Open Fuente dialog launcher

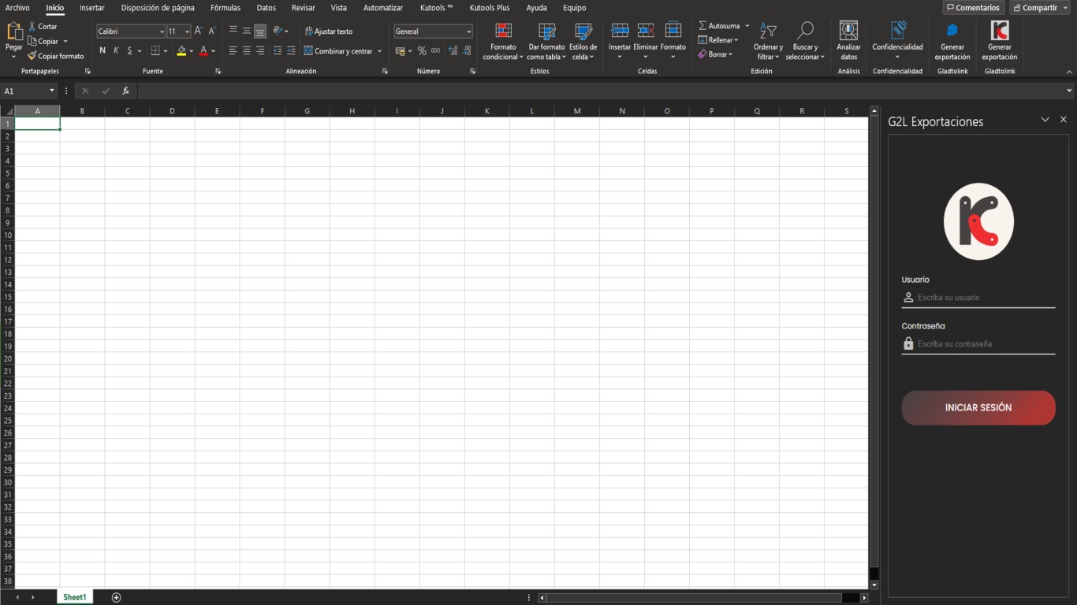coord(218,71)
